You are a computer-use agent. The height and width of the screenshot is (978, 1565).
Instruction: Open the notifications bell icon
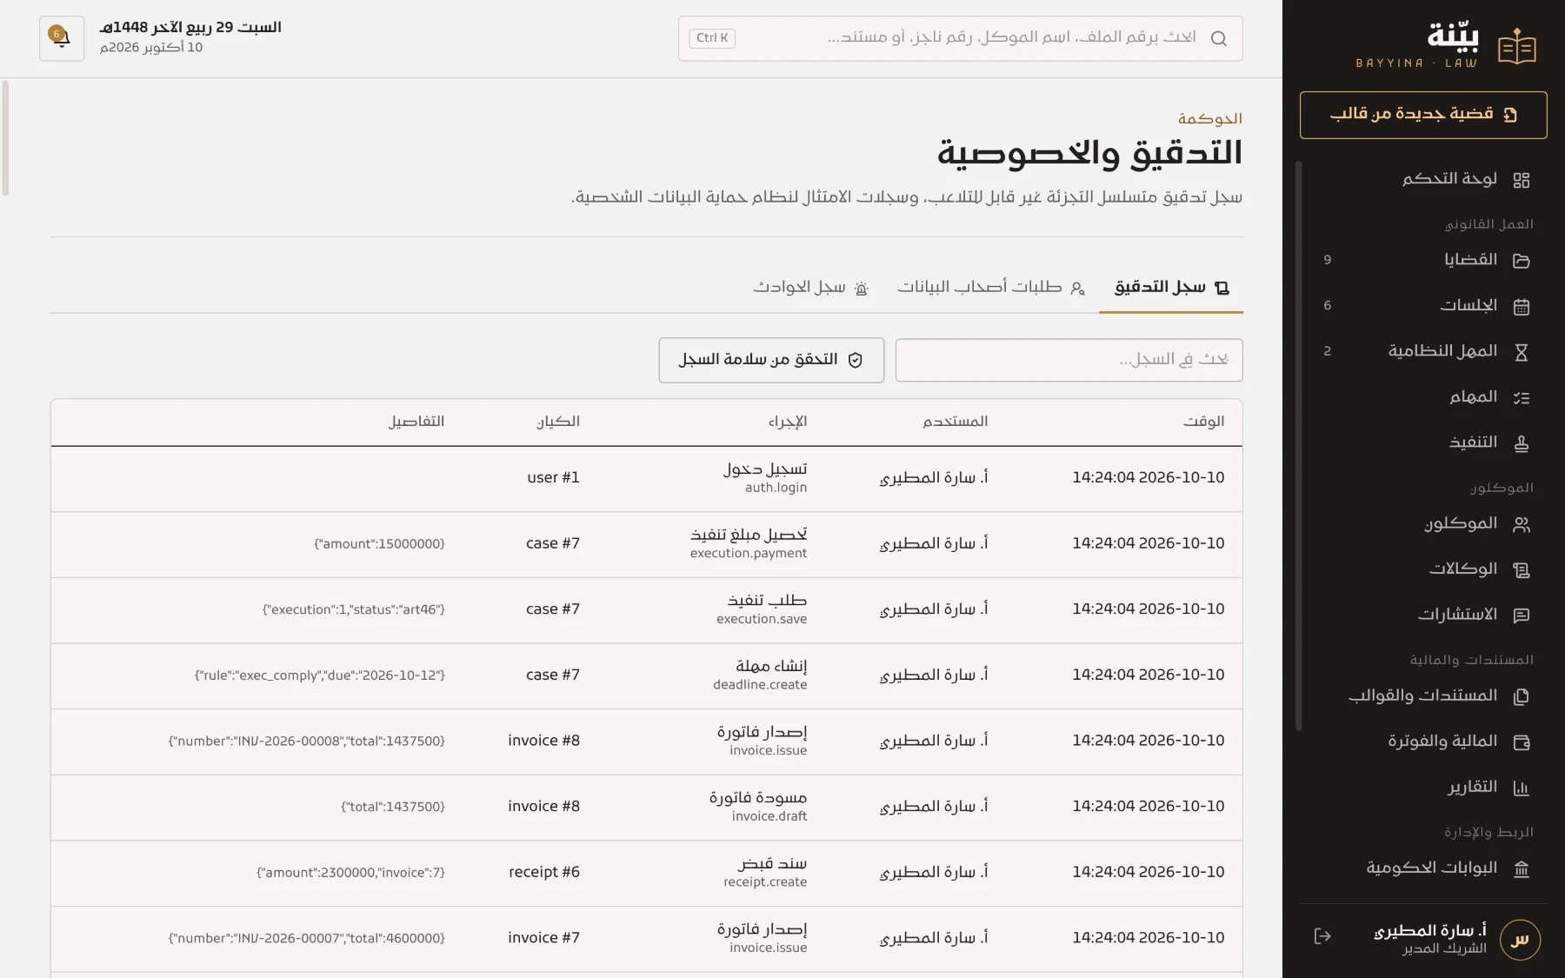(61, 38)
